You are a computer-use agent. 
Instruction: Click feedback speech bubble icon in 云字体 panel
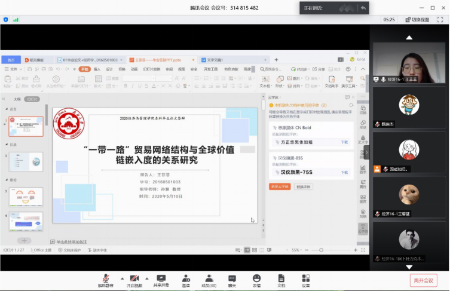point(347,97)
